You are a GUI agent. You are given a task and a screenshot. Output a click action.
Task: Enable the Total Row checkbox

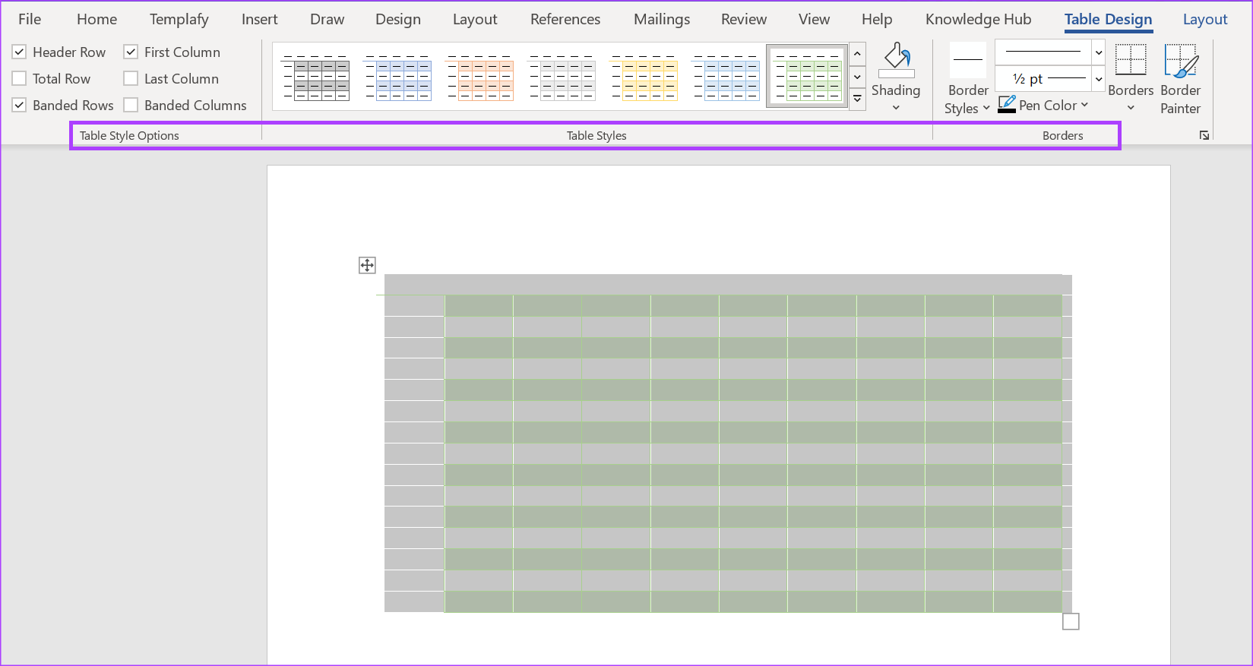pyautogui.click(x=20, y=79)
